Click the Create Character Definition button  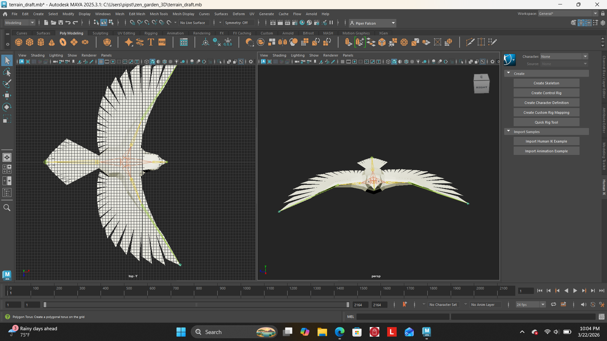click(x=546, y=103)
